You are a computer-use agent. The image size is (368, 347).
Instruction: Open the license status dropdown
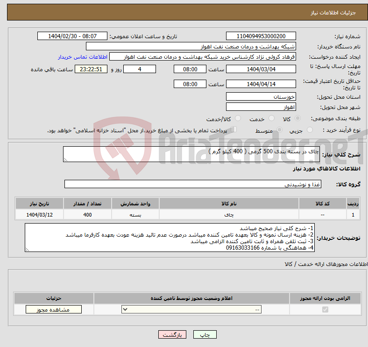point(191,310)
